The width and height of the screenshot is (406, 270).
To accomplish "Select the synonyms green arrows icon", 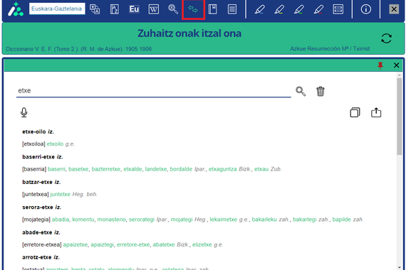I will 193,9.
